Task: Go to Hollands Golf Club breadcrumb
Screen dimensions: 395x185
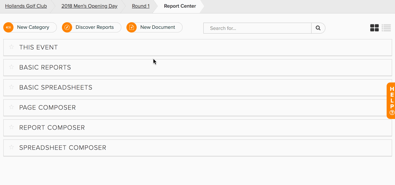Action: tap(26, 6)
